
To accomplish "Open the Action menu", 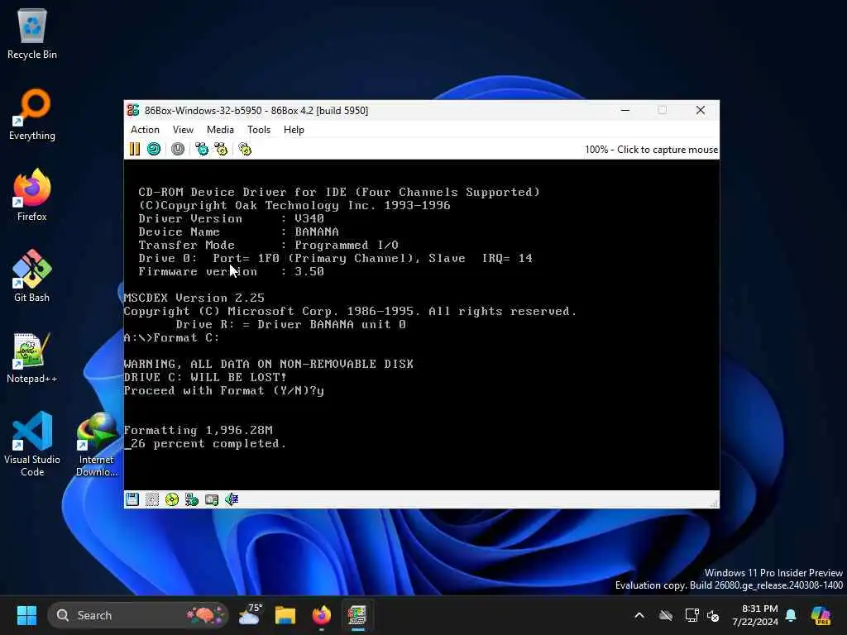I will [145, 130].
